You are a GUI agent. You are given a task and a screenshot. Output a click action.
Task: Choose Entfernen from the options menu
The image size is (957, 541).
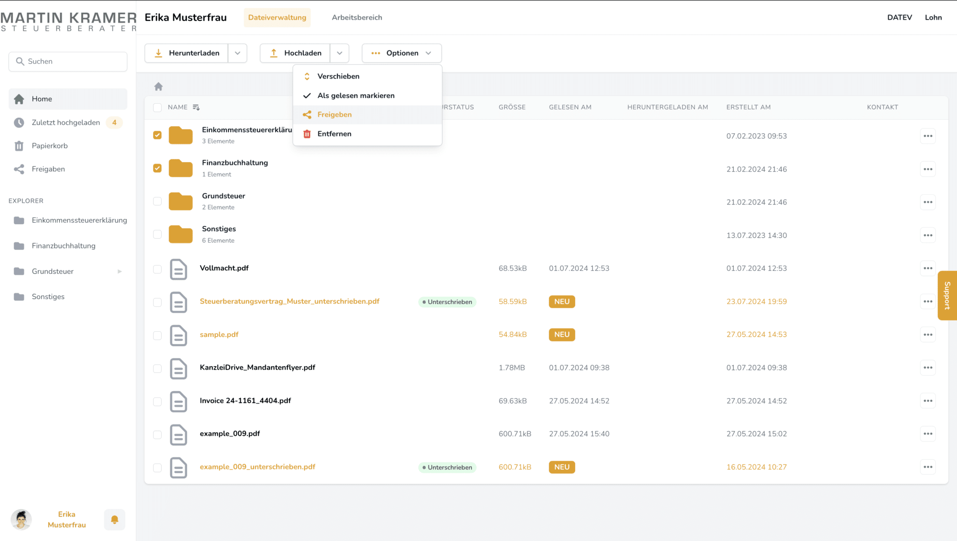tap(367, 134)
